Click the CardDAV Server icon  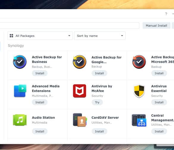point(80,120)
